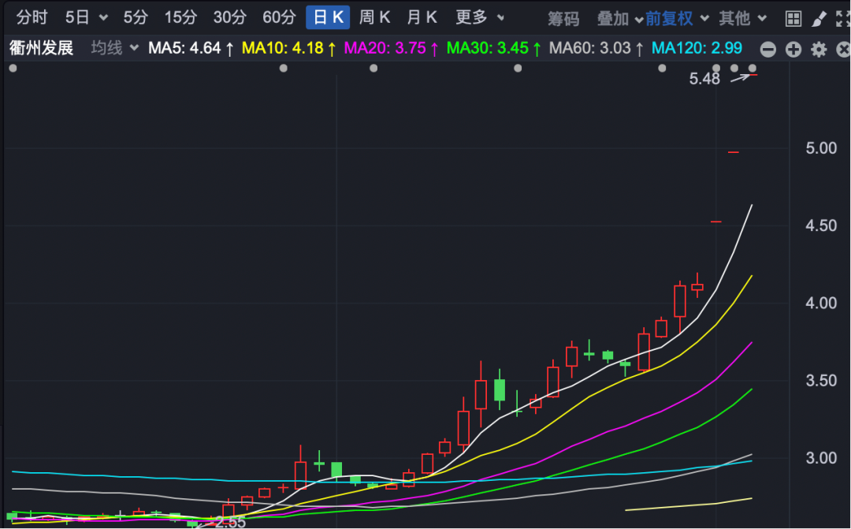Expand the 更多 periods dropdown
851x529 pixels.
coord(480,17)
